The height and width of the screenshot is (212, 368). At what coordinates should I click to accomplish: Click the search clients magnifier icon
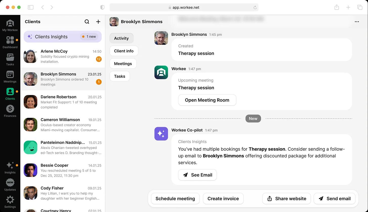tap(87, 22)
